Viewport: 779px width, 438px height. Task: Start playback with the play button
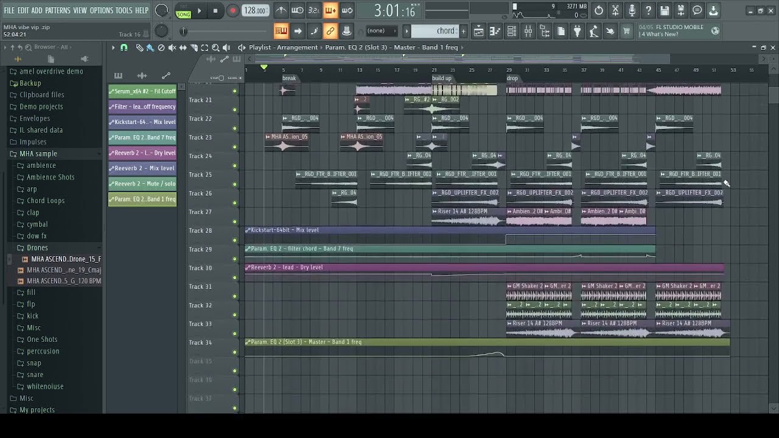199,10
